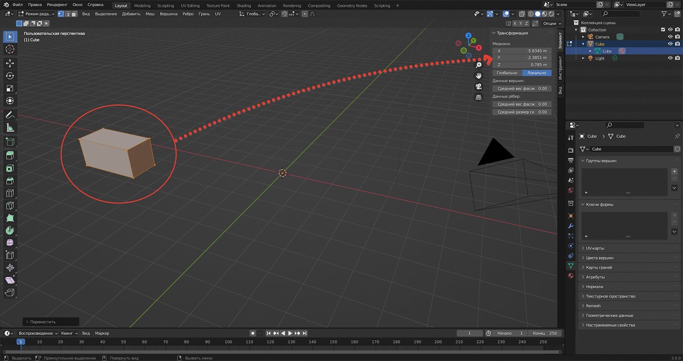Adjust the Средний размер складки slider

click(522, 112)
